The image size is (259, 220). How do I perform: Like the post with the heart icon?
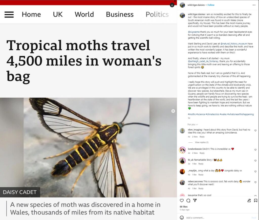[182, 201]
